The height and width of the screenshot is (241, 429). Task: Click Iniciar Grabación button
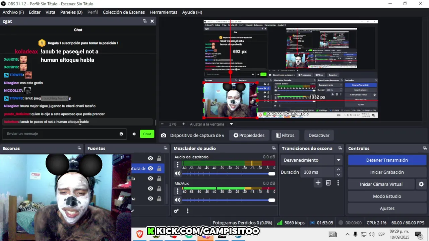click(387, 172)
